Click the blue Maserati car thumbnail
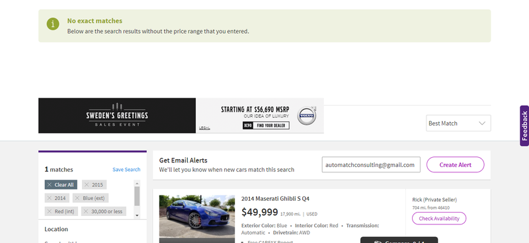 (197, 217)
